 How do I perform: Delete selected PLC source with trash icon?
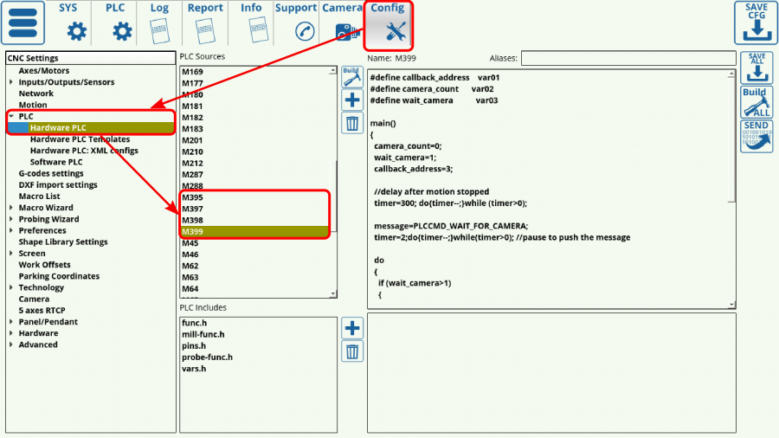coord(352,123)
